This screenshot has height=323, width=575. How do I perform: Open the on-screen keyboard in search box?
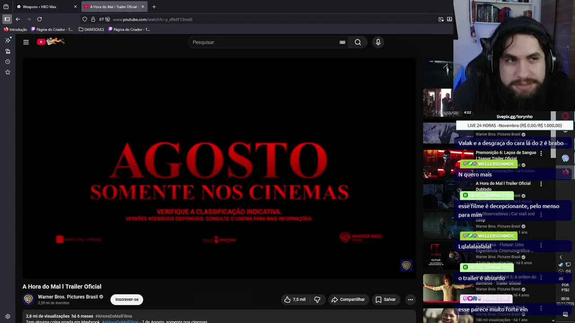click(x=342, y=42)
